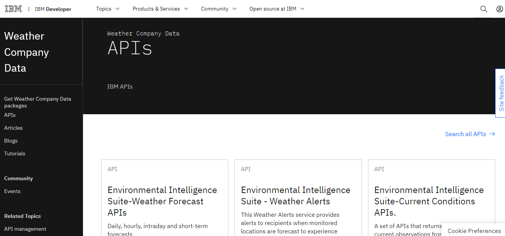Screen dimensions: 505x236
Task: Click the IBM APIs subtitle text
Action: [x=120, y=86]
